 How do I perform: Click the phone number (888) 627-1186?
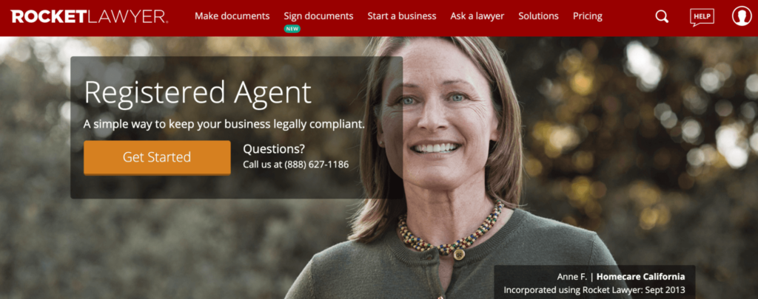pos(316,165)
